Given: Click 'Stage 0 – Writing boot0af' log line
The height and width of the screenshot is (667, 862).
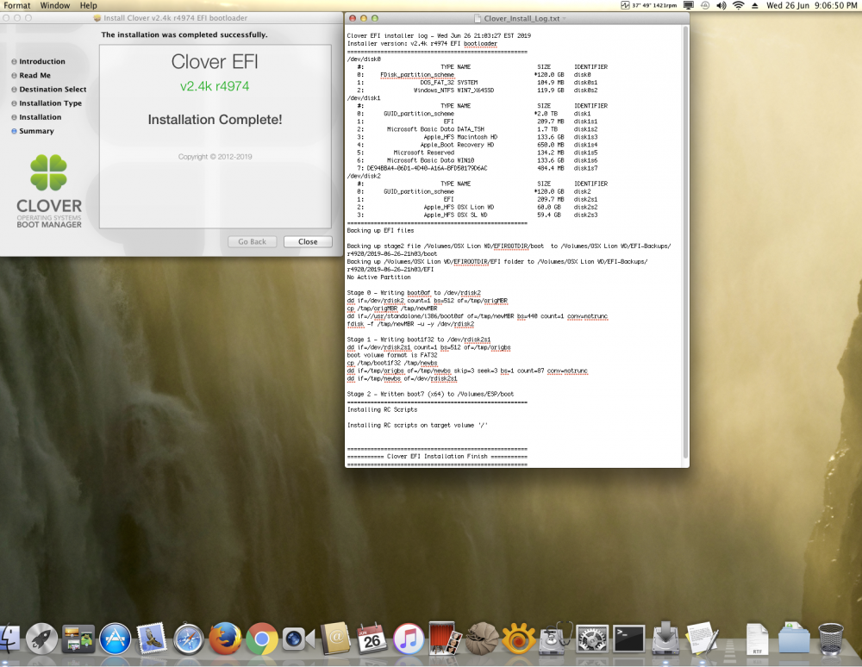Looking at the screenshot, I should coord(414,293).
